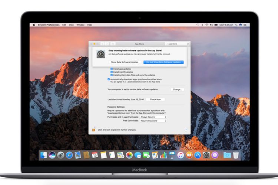Screen dimensions: 278x185
Task: Open Finder from the dock
Action: (43, 155)
